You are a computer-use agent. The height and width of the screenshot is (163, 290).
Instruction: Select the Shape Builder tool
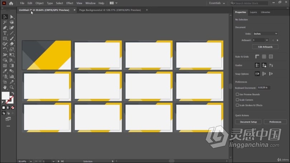pyautogui.click(x=5, y=60)
